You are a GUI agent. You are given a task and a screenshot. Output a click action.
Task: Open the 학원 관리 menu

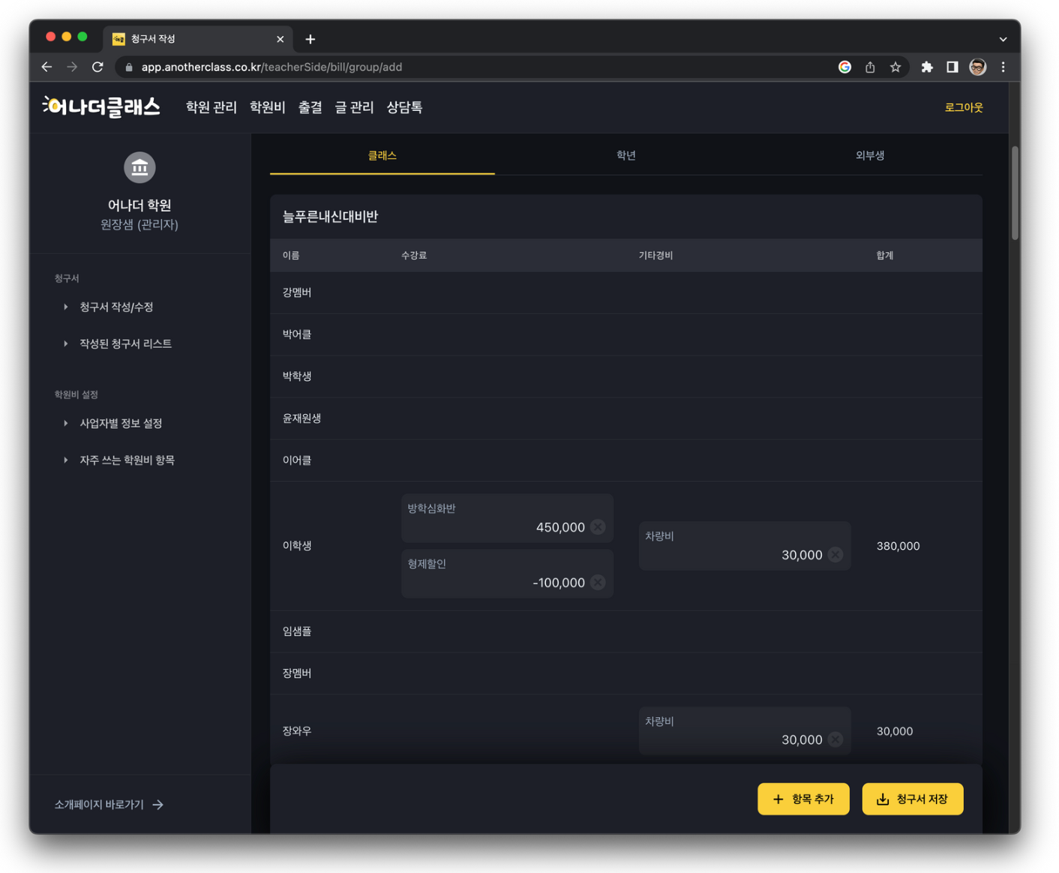(211, 107)
